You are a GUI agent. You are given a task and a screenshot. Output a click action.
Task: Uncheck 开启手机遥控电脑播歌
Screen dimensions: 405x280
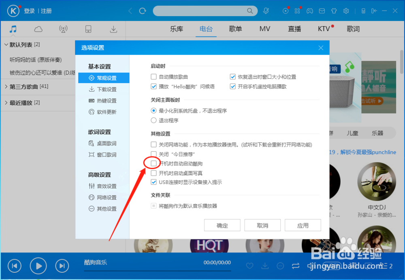tap(233, 86)
